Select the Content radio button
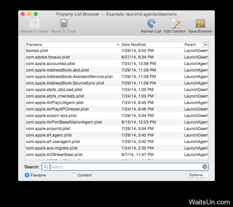 pos(74,175)
